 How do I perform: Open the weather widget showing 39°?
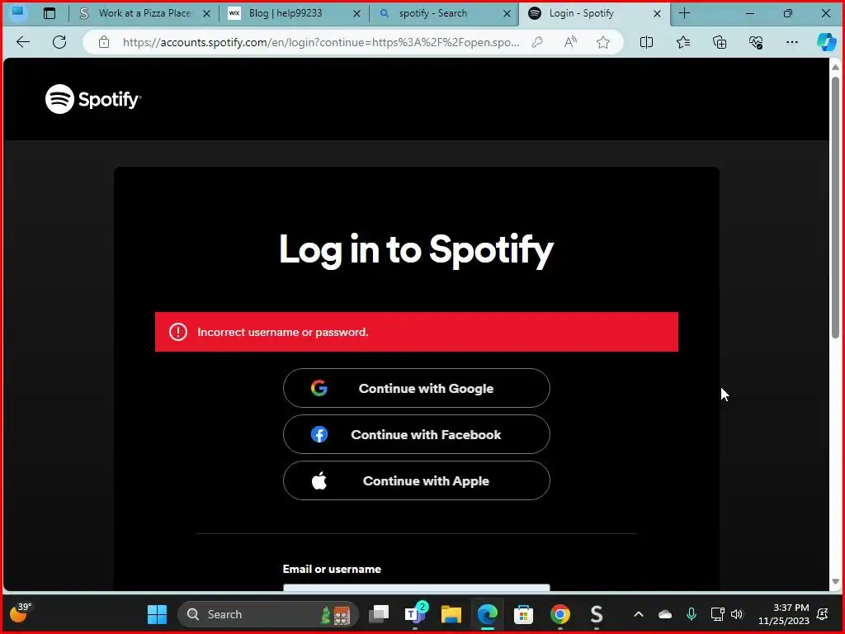20,613
